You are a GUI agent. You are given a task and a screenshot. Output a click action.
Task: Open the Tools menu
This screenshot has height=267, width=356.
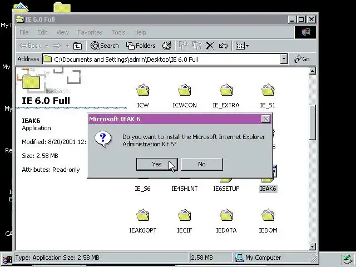pyautogui.click(x=118, y=32)
